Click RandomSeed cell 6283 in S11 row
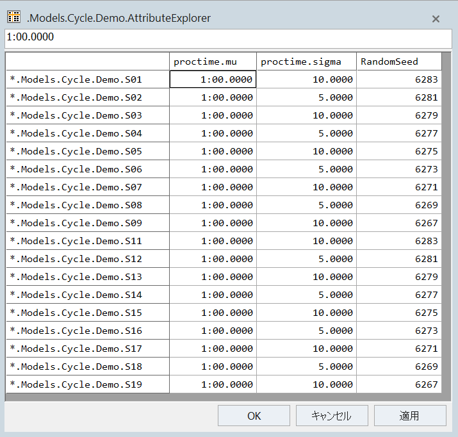 pyautogui.click(x=399, y=241)
